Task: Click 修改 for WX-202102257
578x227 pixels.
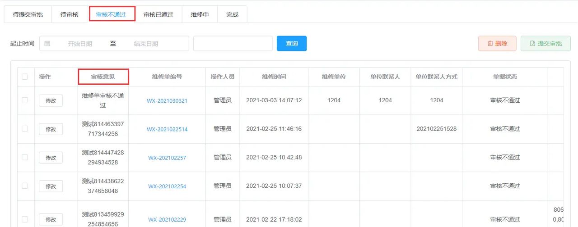Action: point(51,158)
